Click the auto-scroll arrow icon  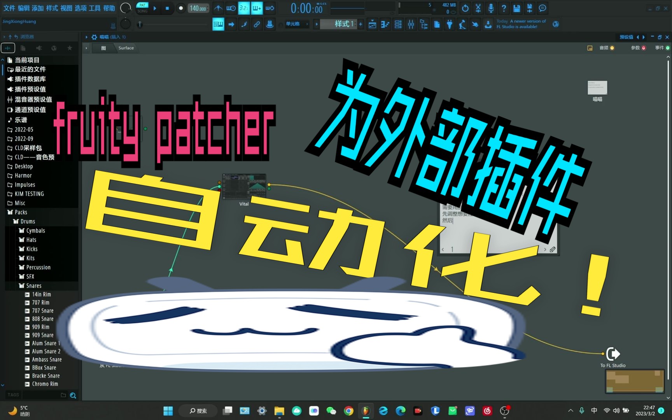click(231, 24)
